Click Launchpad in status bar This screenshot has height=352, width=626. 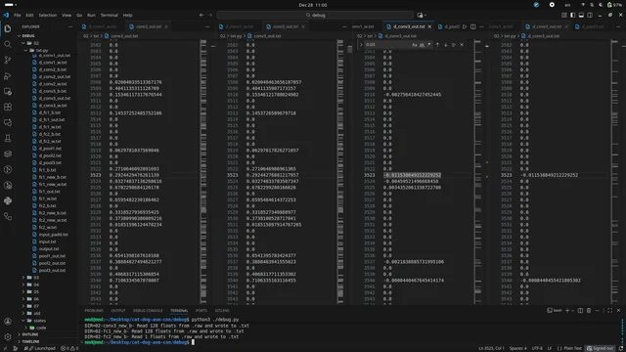tap(41, 348)
